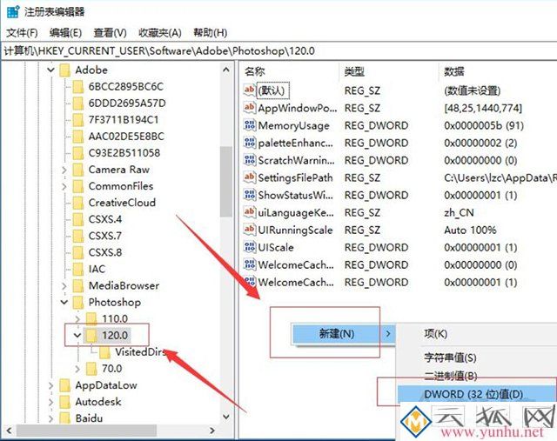Click the SettingsFilePath string icon
This screenshot has height=441, width=557.
tap(250, 177)
